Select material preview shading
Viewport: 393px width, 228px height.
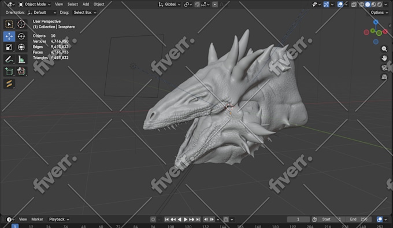374,5
